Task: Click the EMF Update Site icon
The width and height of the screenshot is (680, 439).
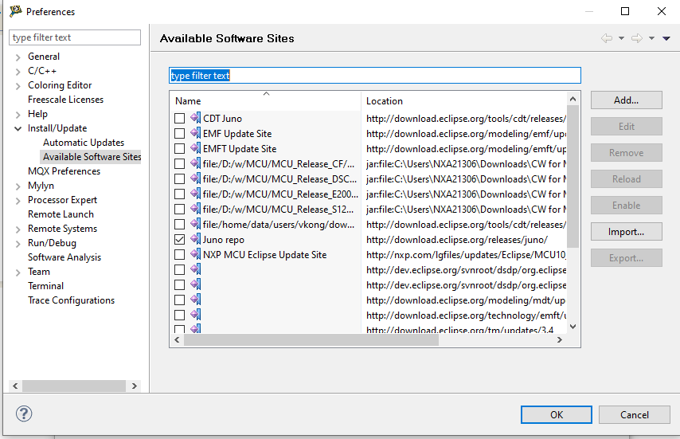Action: [195, 133]
